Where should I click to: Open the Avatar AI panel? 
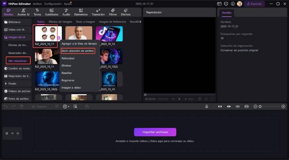pyautogui.click(x=23, y=12)
